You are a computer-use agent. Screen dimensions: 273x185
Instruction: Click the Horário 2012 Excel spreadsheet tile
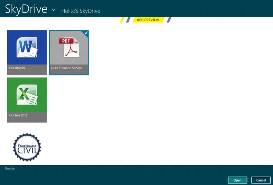tap(27, 100)
